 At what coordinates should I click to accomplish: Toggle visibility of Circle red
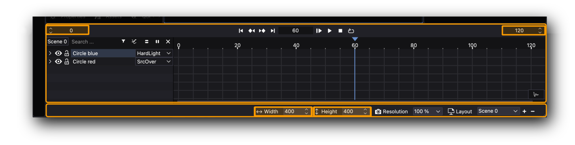58,61
